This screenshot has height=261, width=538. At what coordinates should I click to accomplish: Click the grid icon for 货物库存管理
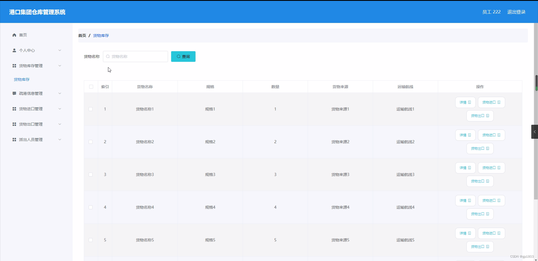click(x=14, y=66)
